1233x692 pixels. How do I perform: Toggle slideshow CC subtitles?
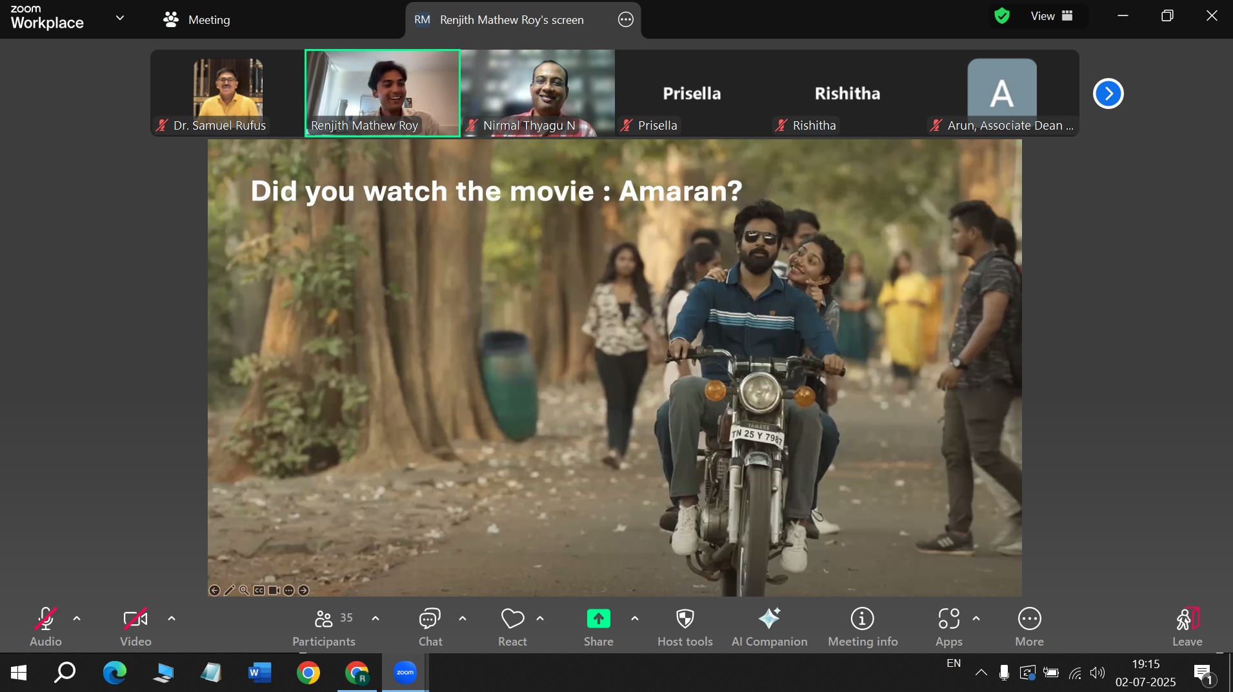pyautogui.click(x=259, y=590)
